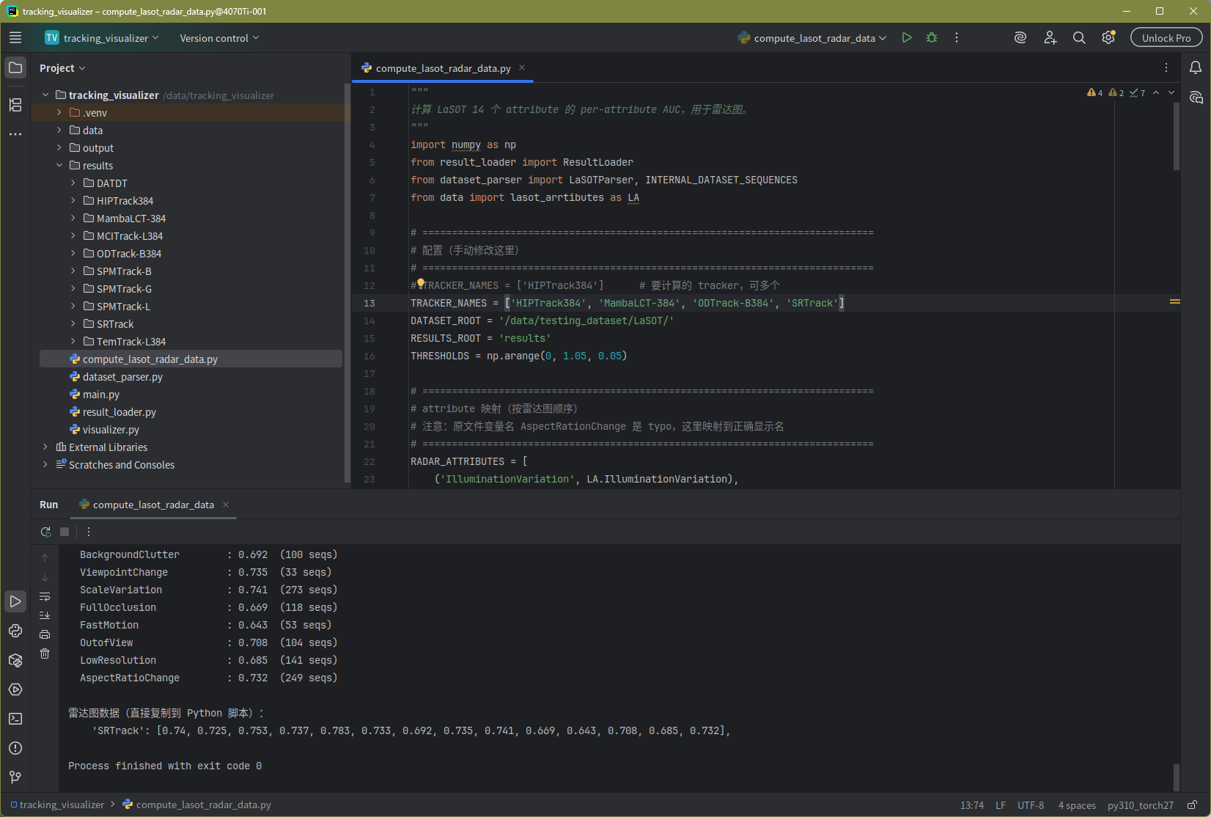Click the stop process square button
The image size is (1211, 817).
[x=65, y=532]
